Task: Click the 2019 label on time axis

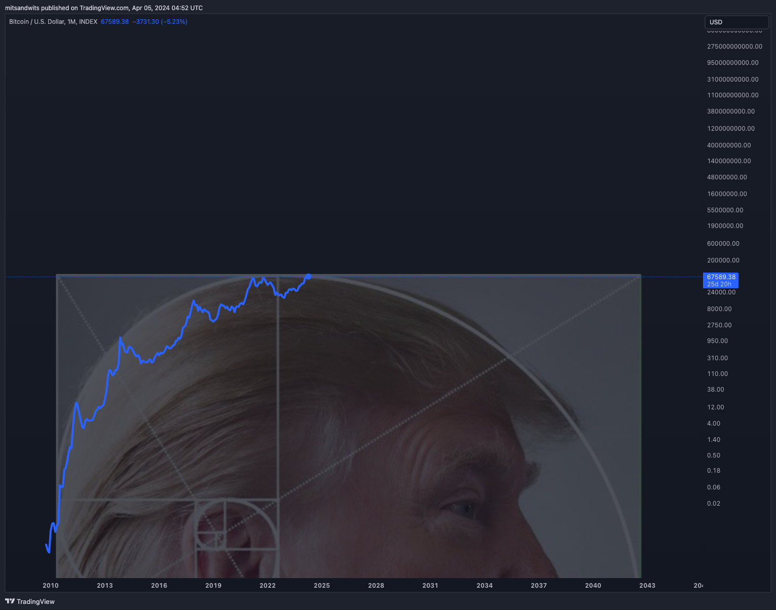Action: pos(213,585)
